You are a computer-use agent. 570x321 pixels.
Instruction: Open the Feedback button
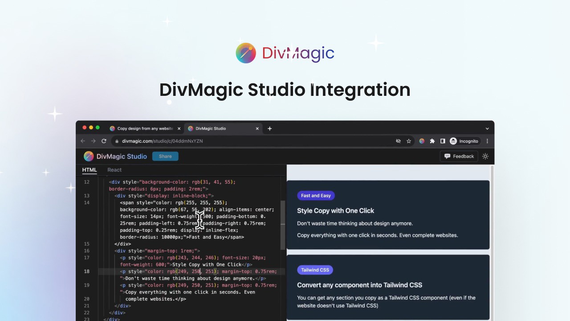tap(459, 156)
